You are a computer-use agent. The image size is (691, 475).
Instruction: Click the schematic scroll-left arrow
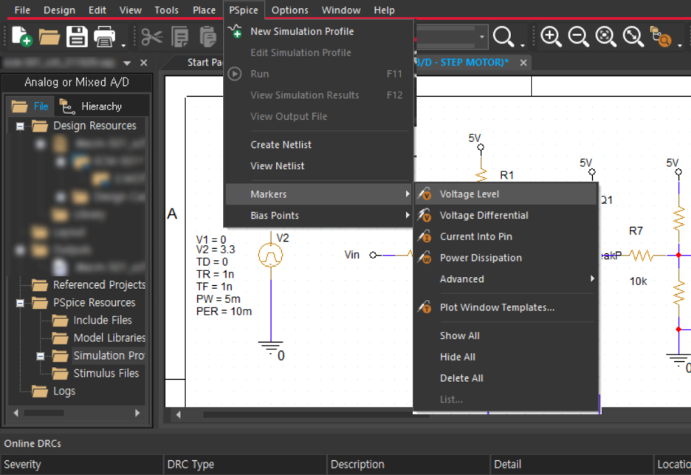pos(178,414)
